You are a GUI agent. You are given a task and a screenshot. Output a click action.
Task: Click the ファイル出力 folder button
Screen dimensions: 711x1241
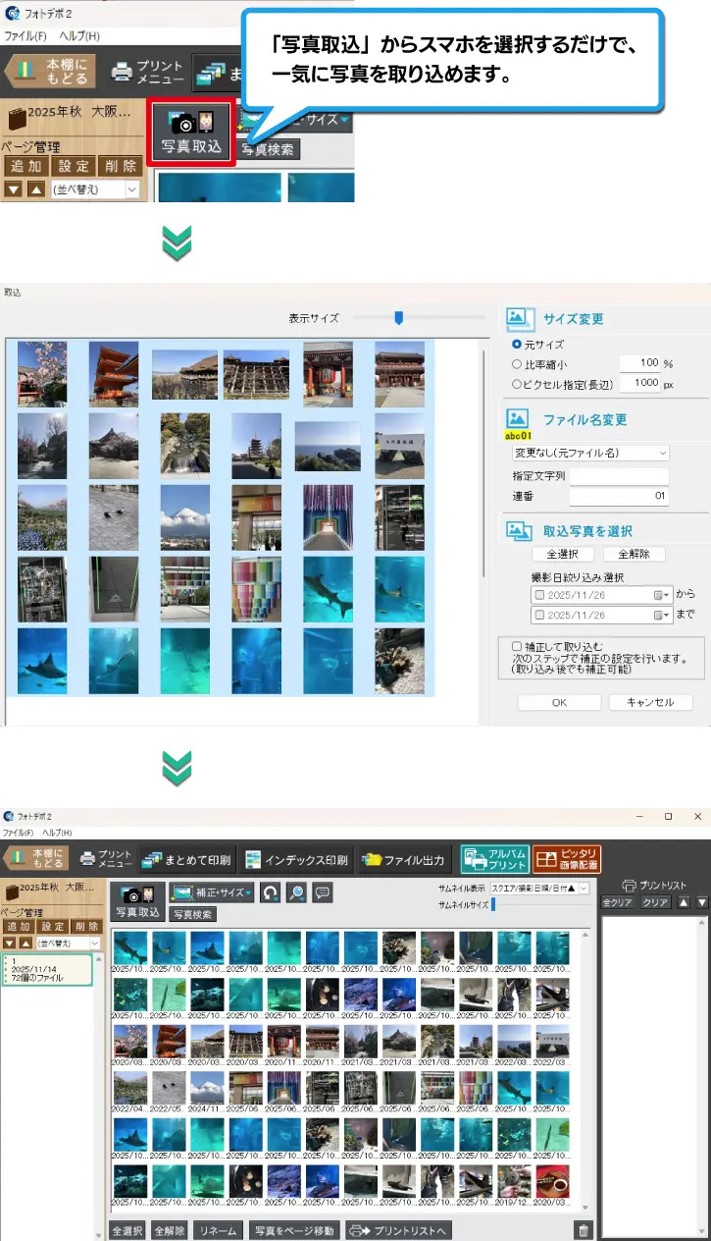pyautogui.click(x=404, y=860)
